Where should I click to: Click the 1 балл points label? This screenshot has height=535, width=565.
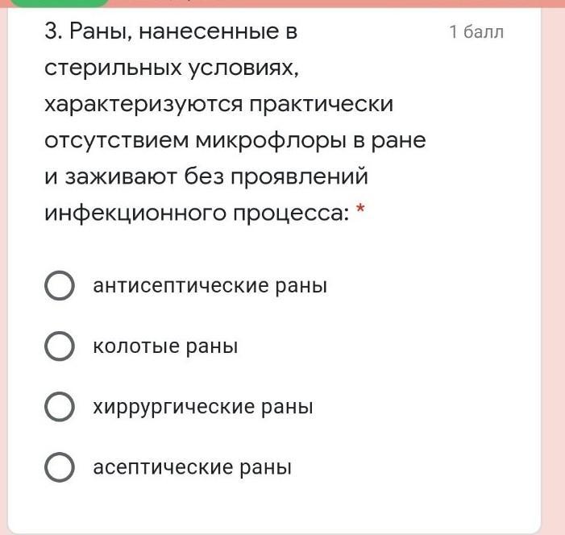click(476, 32)
